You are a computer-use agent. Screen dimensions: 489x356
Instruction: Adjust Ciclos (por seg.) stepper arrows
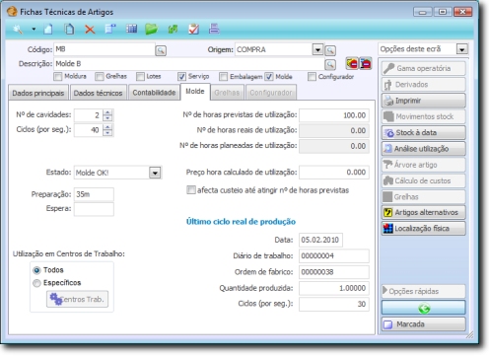click(x=107, y=130)
